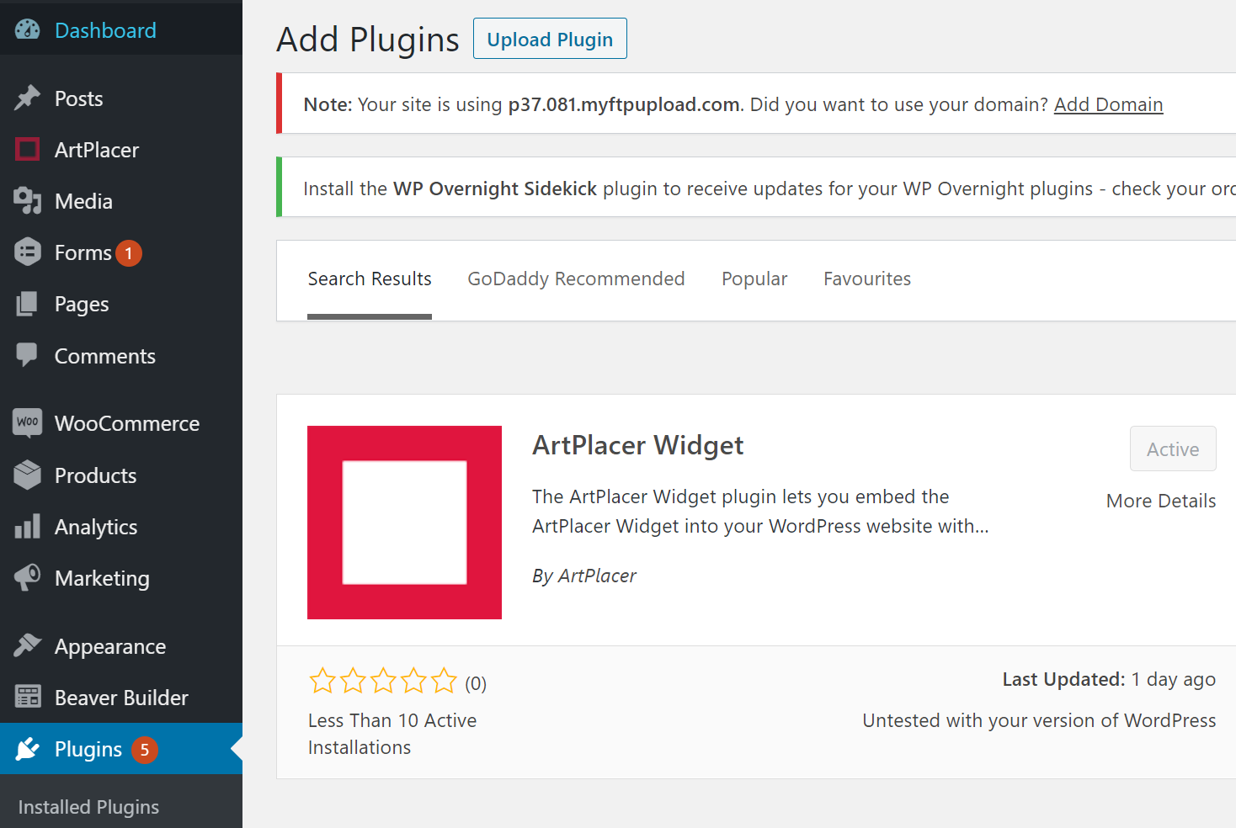Click the Add Plugins heading
Screen dimensions: 1236x828
(368, 40)
